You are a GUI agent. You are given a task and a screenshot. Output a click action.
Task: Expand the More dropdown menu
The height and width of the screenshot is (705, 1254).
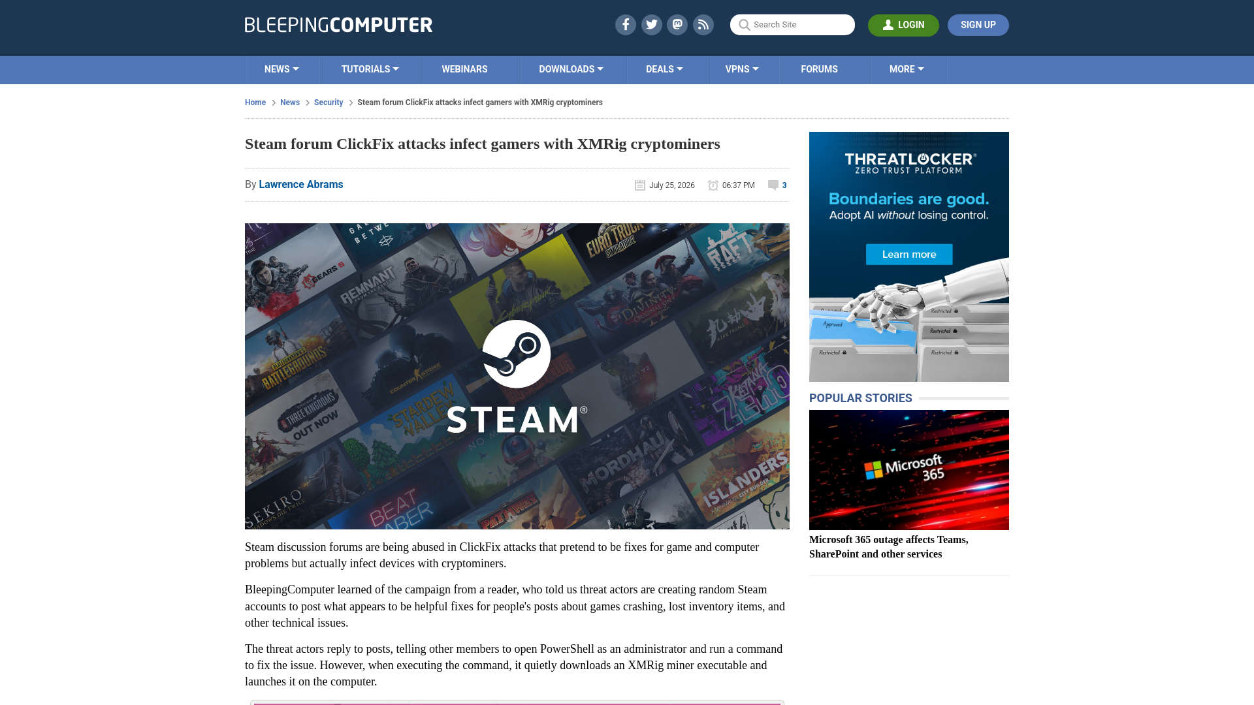907,69
